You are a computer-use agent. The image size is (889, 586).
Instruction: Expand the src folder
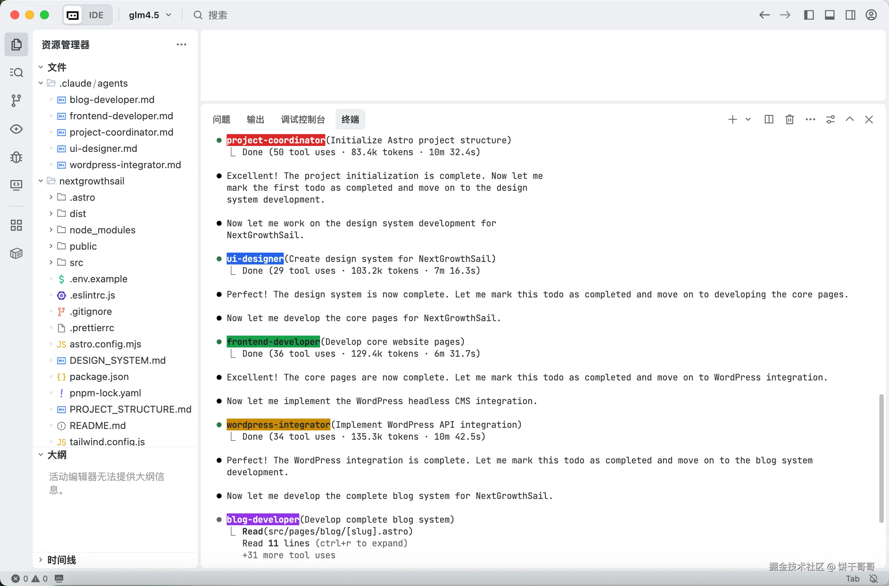tap(76, 263)
